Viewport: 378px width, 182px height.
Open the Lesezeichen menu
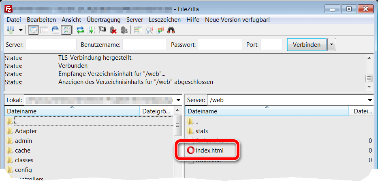[x=164, y=20]
